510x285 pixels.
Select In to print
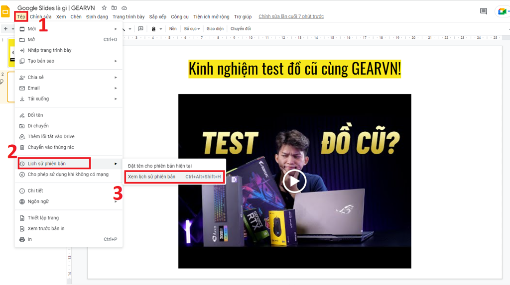point(69,239)
